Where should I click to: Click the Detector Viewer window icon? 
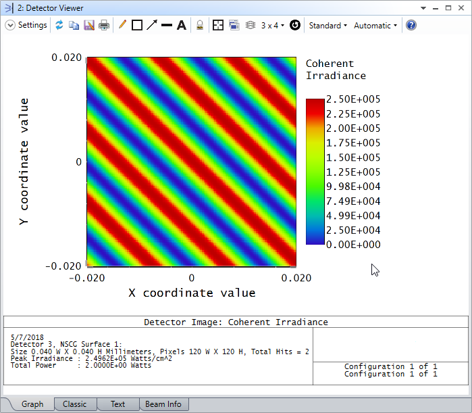[9, 8]
